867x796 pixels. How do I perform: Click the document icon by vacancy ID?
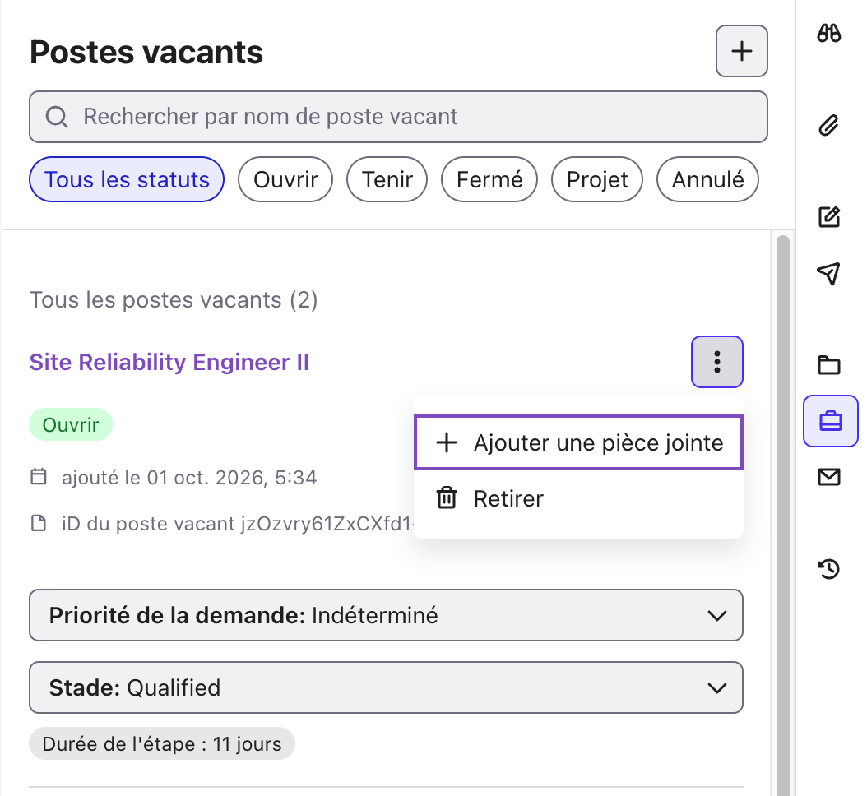click(x=39, y=523)
